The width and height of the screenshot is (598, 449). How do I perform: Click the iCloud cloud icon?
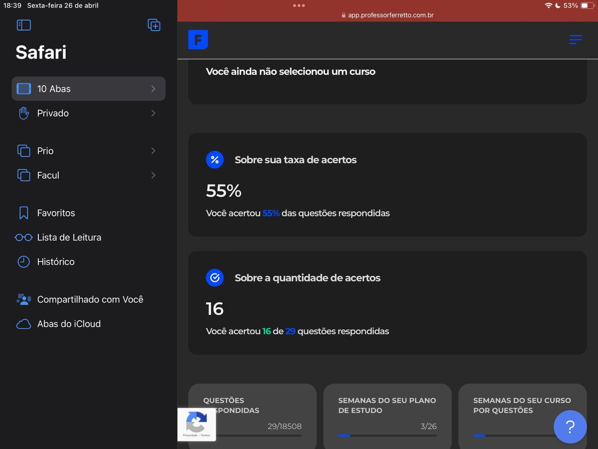(x=23, y=324)
